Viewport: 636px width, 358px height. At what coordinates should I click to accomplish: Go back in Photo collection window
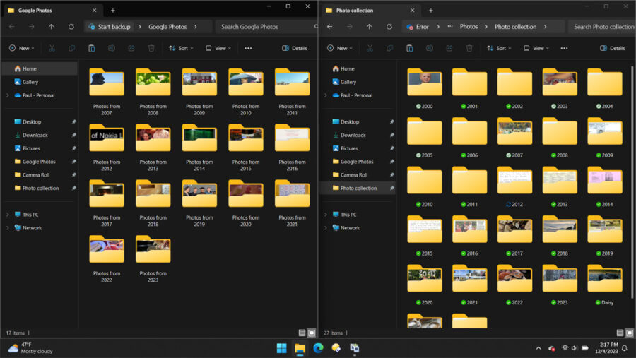click(x=330, y=27)
